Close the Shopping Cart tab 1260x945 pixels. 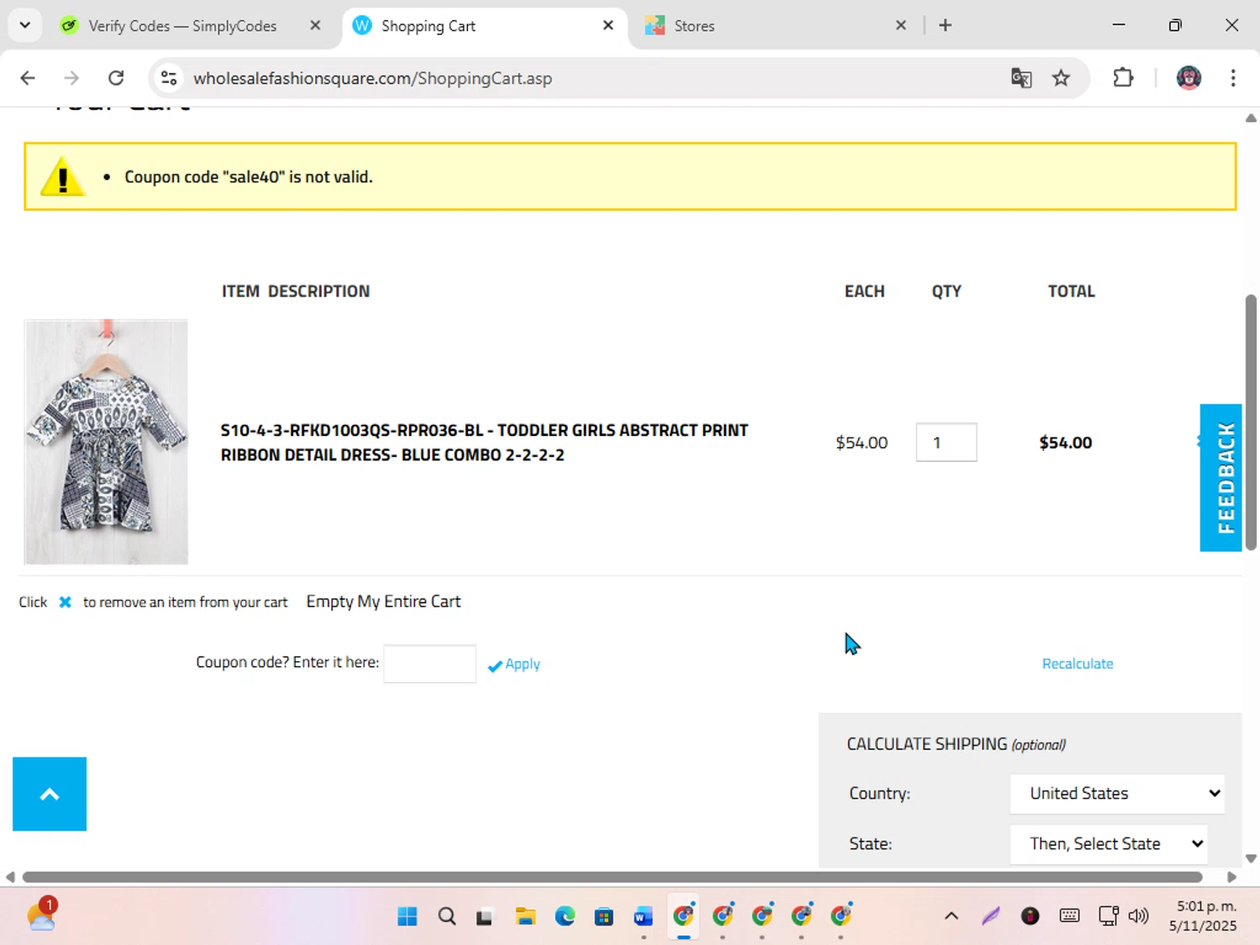point(608,25)
